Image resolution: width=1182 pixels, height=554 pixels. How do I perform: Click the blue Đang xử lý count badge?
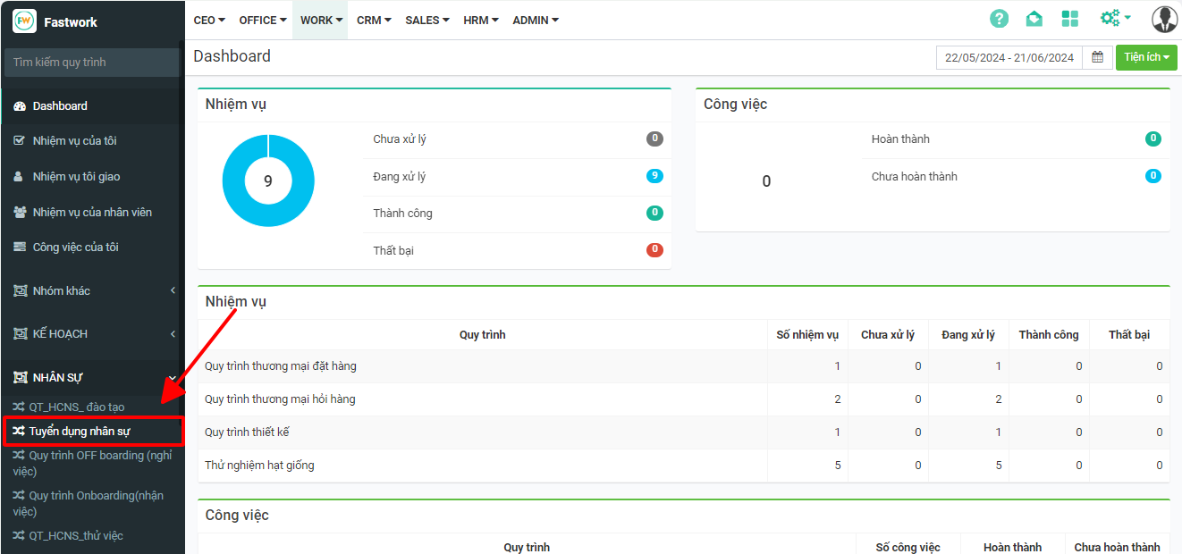654,176
